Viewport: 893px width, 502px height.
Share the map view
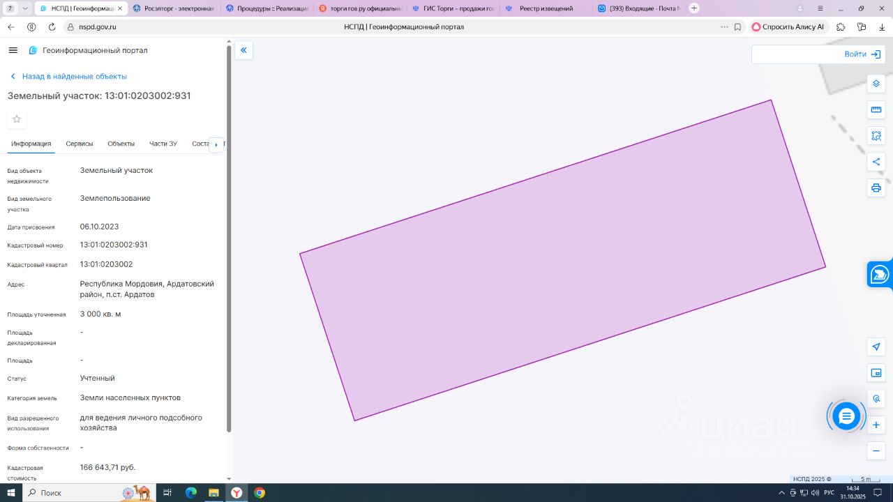pos(876,162)
